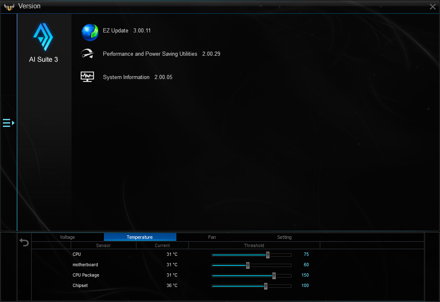Click the EZ Update version 3.00.11
The width and height of the screenshot is (440, 302).
(142, 31)
